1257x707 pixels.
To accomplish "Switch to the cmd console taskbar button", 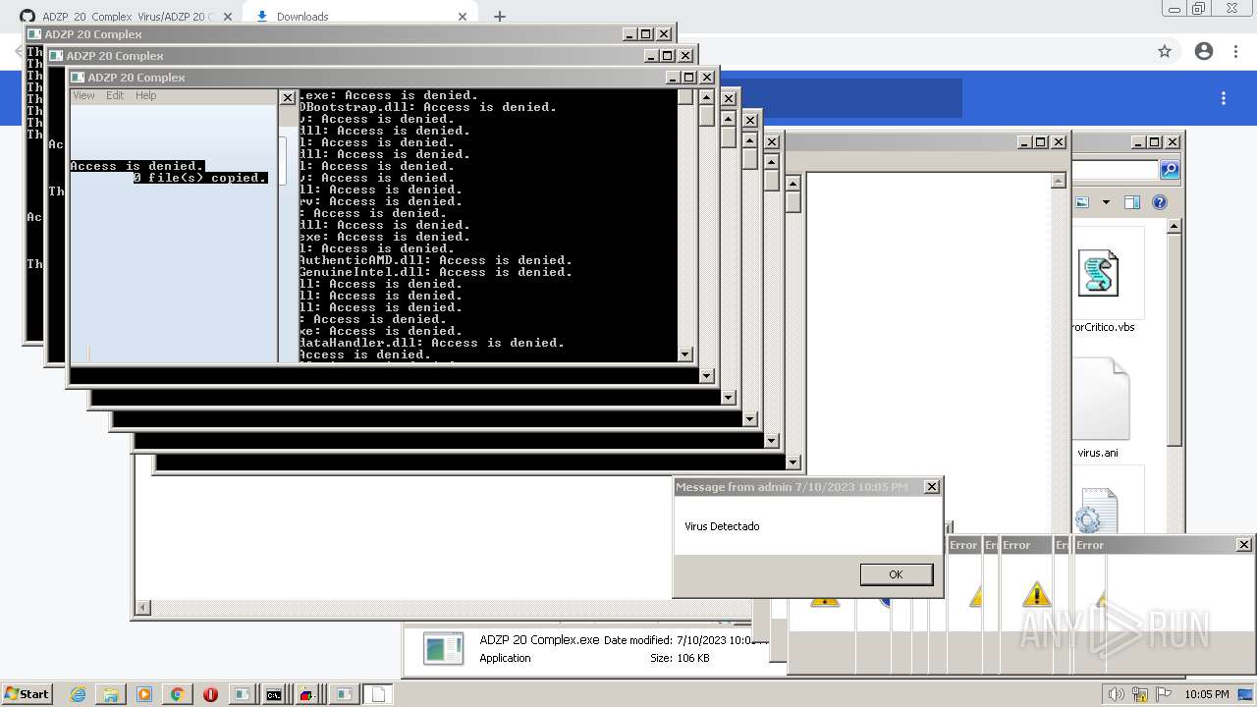I will [x=276, y=694].
